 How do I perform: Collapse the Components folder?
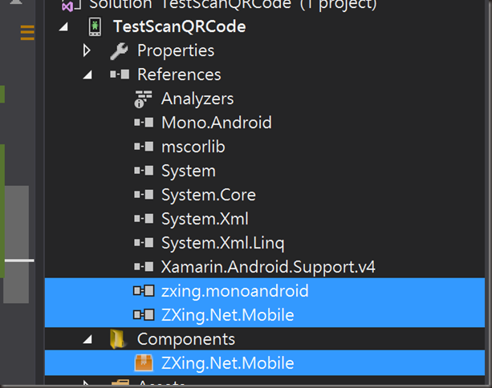pyautogui.click(x=88, y=339)
